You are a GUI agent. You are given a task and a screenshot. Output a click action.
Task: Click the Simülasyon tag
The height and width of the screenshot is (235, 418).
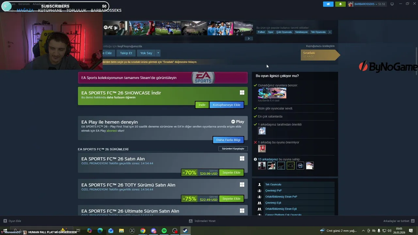tap(301, 32)
